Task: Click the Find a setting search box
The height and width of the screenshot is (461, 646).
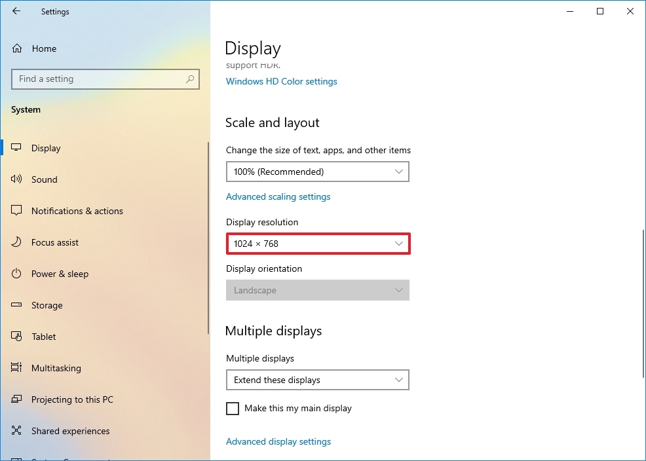Action: click(105, 79)
